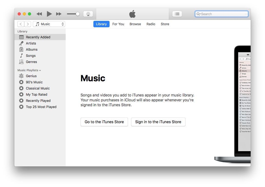Start playback with the play button
Image resolution: width=265 pixels, height=187 pixels.
tap(49, 14)
